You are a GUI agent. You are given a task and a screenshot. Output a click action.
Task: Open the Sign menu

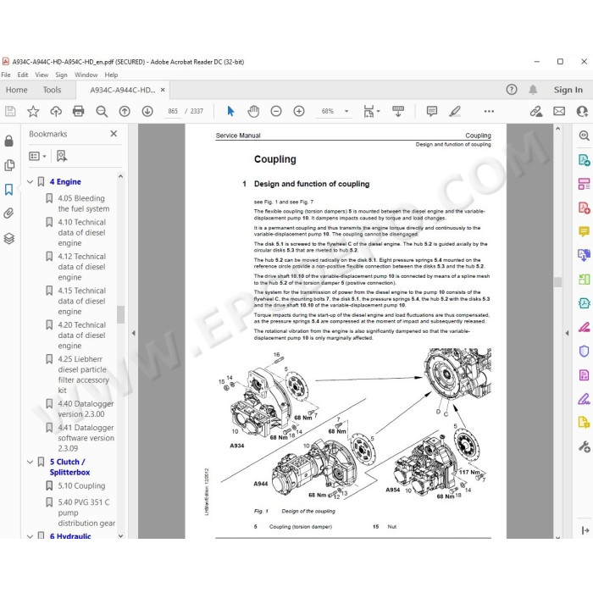coord(61,75)
